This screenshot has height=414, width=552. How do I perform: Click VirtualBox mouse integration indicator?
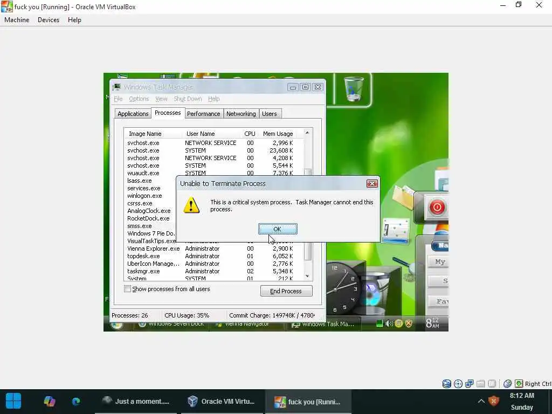click(x=507, y=384)
